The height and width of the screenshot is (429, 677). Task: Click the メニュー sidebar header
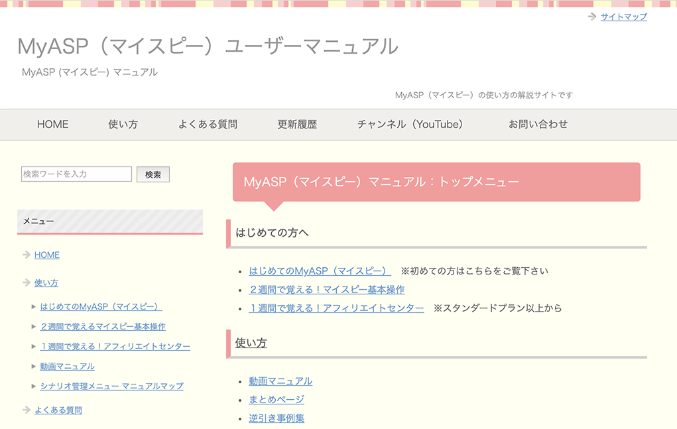[110, 221]
